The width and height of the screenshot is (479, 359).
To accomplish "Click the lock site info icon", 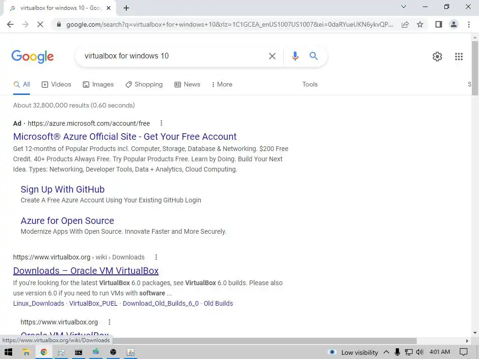I will pyautogui.click(x=59, y=24).
